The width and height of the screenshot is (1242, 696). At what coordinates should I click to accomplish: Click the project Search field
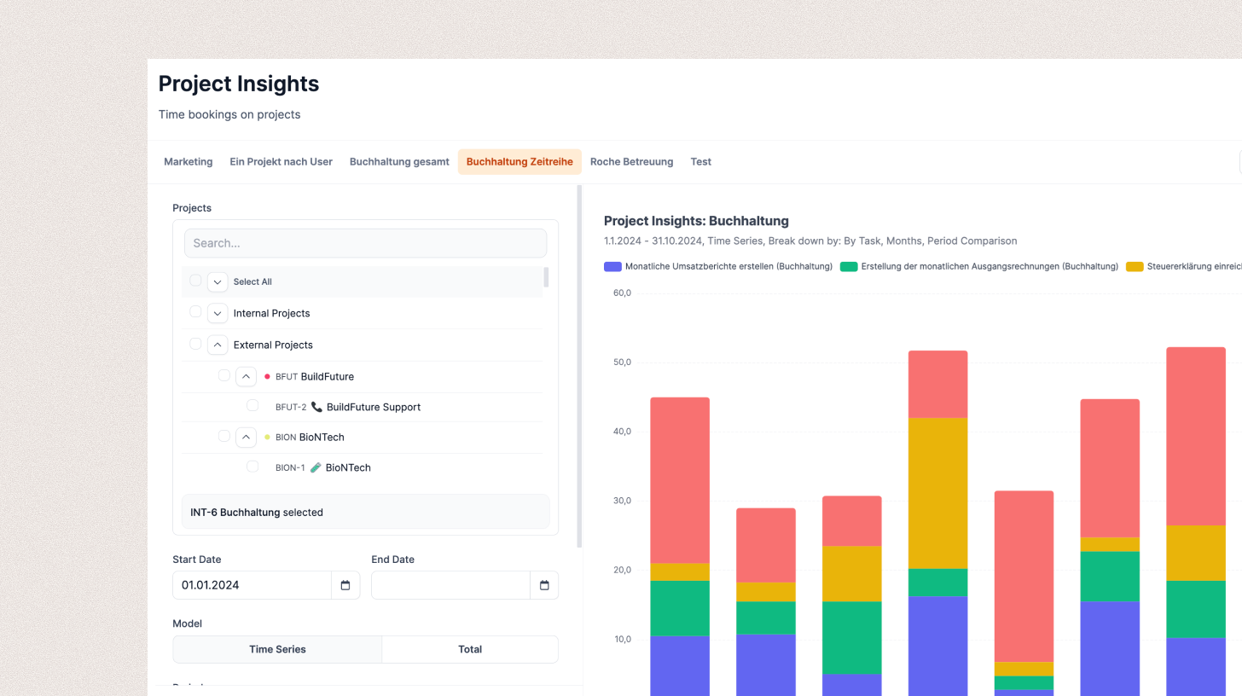tap(365, 243)
